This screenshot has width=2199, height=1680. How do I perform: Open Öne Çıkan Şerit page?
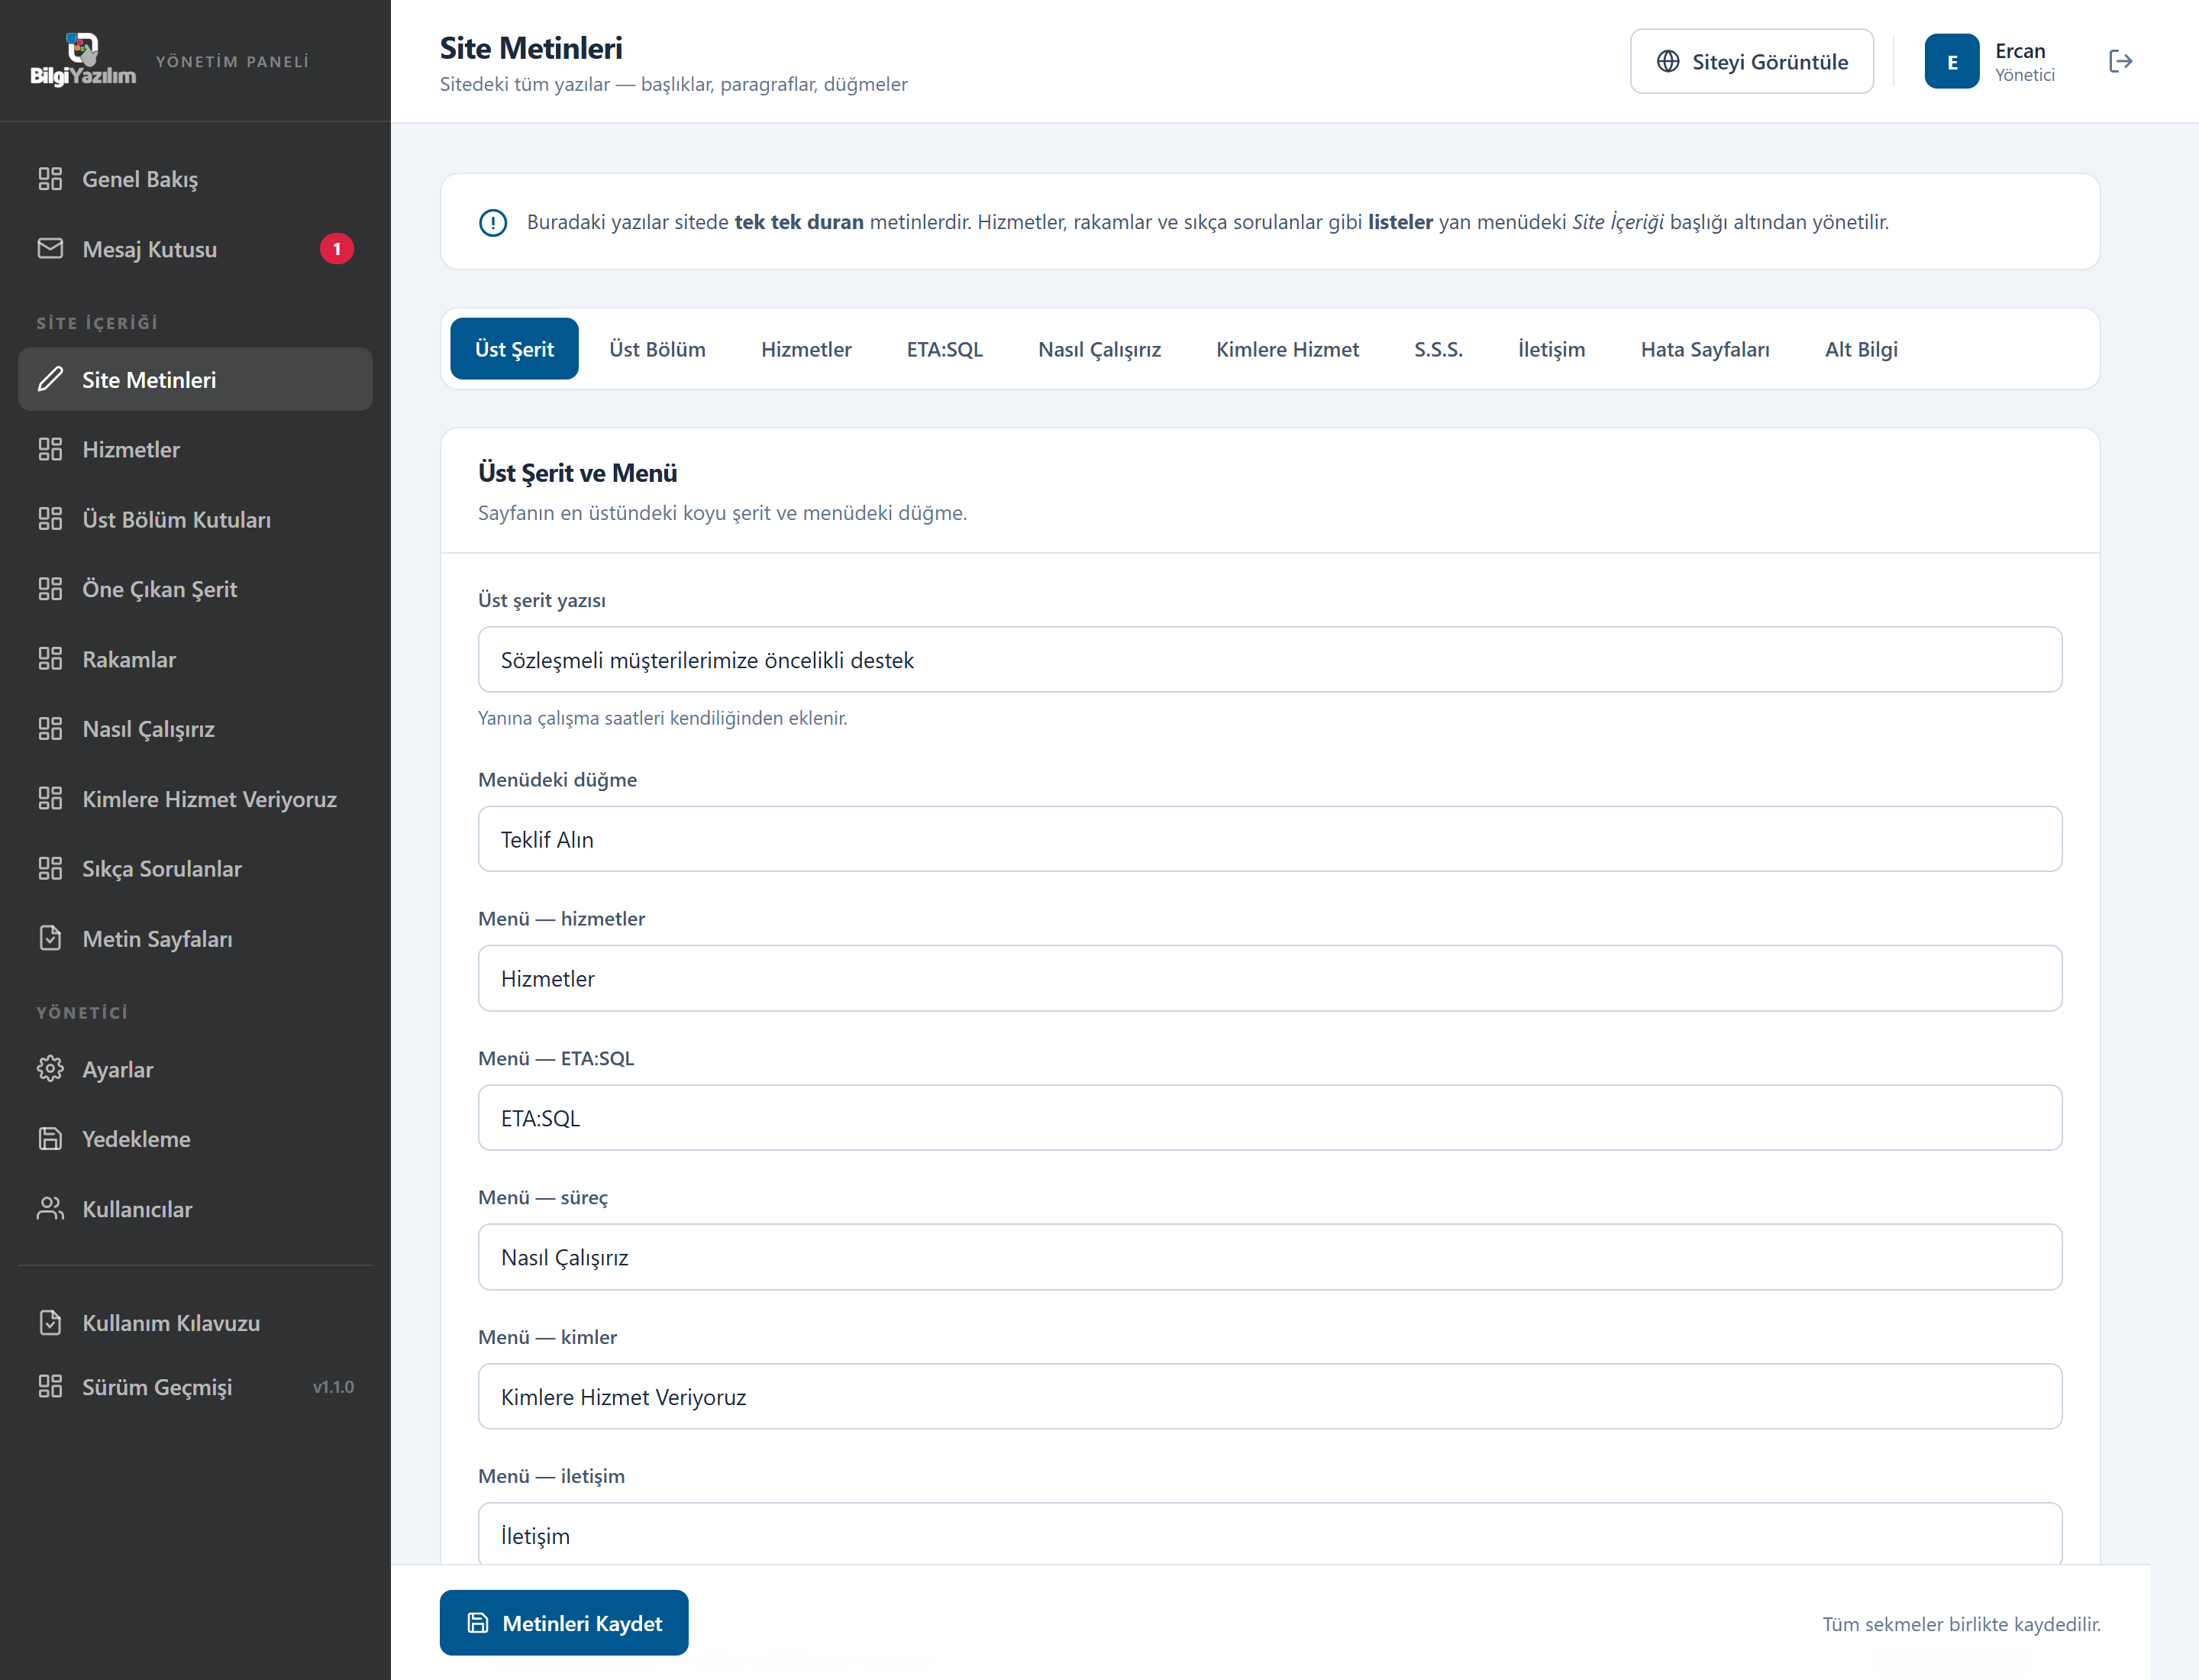(195, 589)
